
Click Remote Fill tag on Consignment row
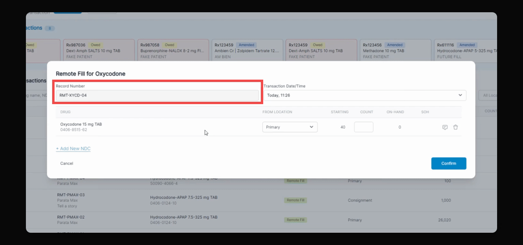[295, 200]
